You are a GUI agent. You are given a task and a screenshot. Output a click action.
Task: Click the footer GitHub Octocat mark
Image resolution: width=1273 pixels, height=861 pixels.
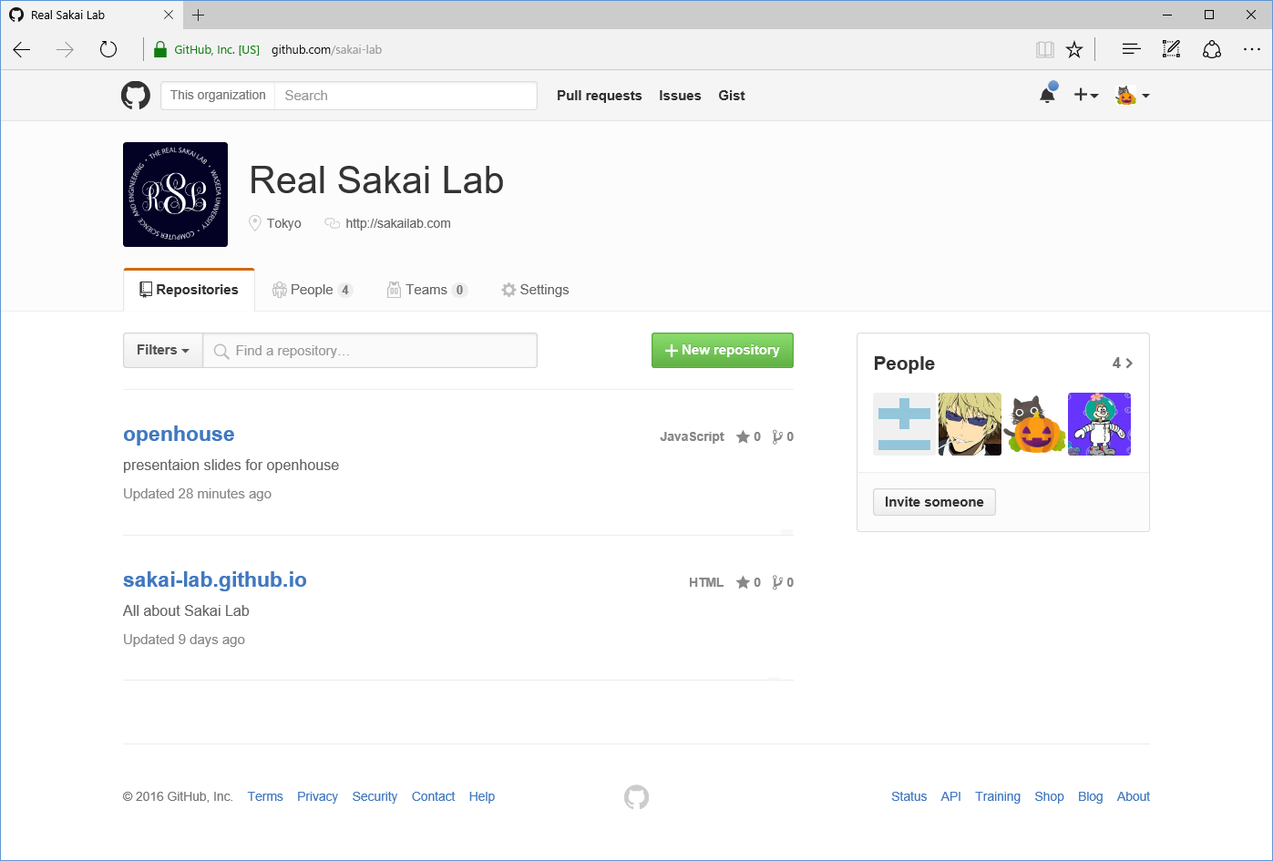636,797
